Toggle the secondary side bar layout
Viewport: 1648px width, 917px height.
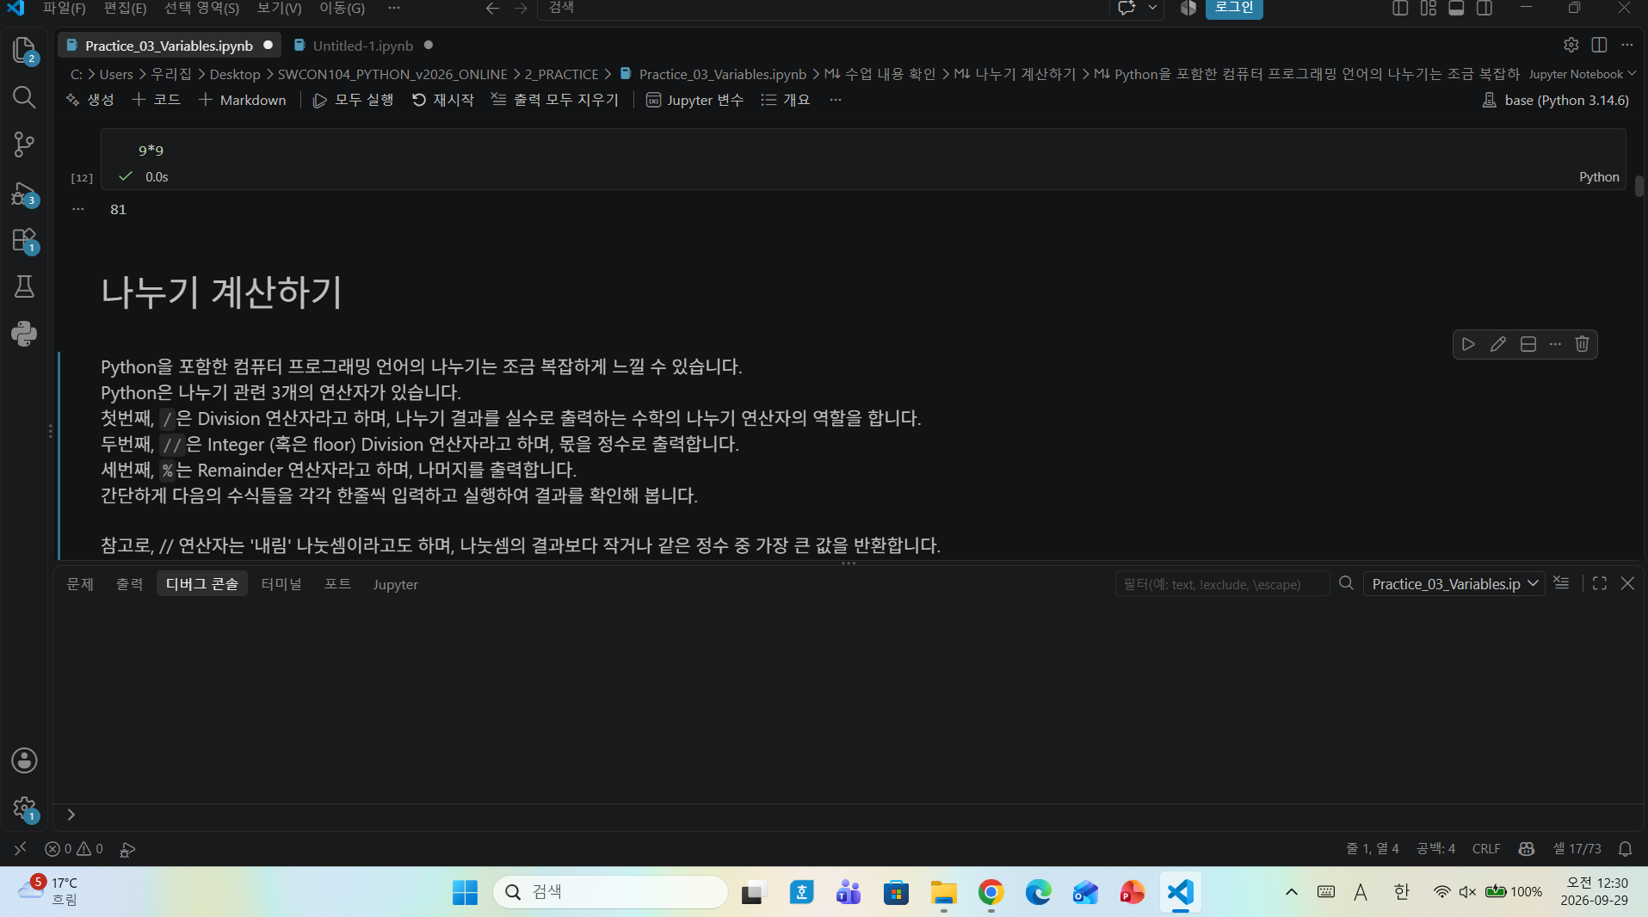[x=1484, y=9]
